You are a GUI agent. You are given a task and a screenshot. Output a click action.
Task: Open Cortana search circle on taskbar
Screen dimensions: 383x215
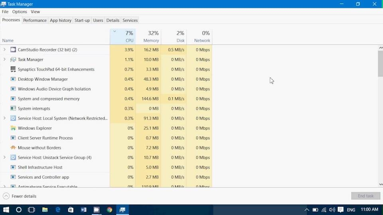[19, 210]
